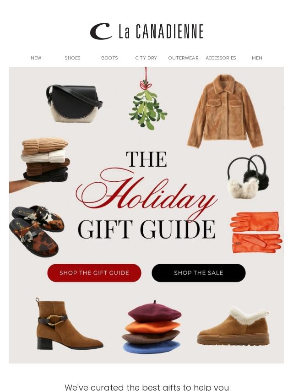Click the Shop the Gift Guide button
The image size is (293, 391).
(x=94, y=273)
